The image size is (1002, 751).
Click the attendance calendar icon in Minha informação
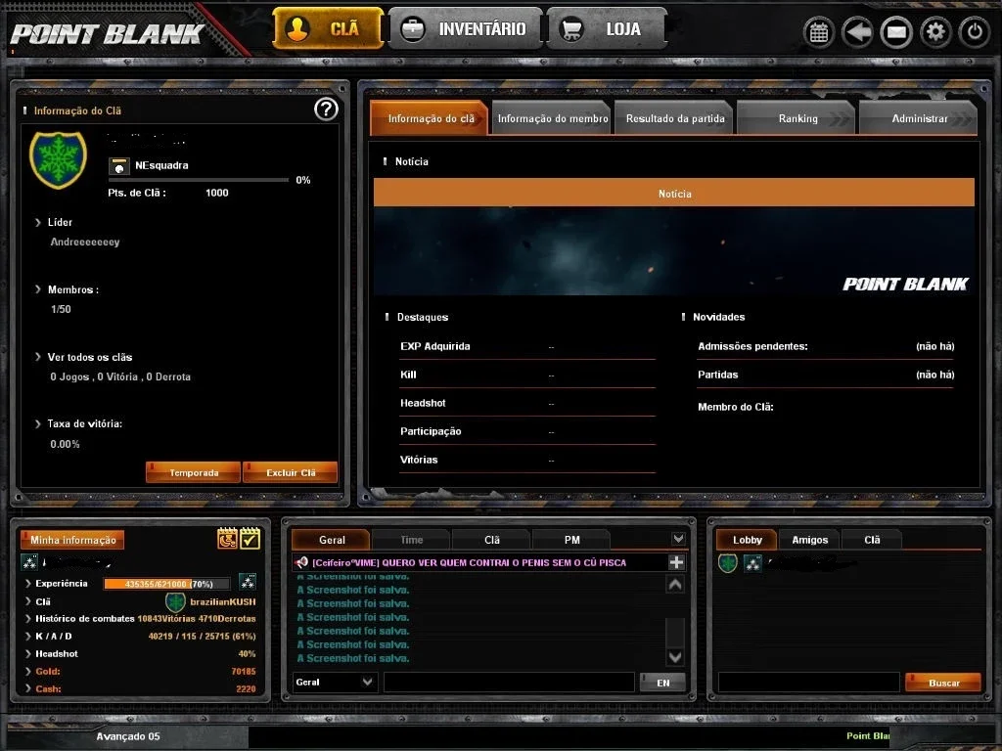tap(227, 539)
